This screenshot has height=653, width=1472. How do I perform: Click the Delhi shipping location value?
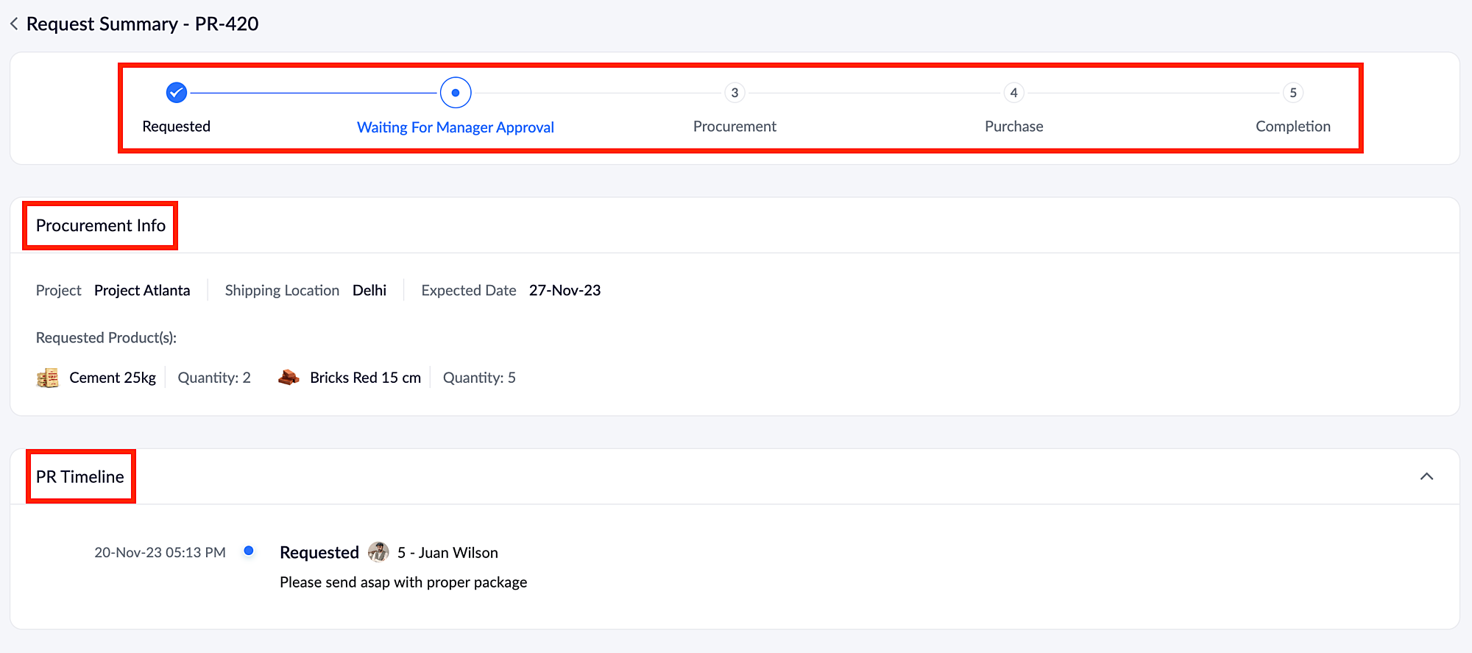click(369, 291)
